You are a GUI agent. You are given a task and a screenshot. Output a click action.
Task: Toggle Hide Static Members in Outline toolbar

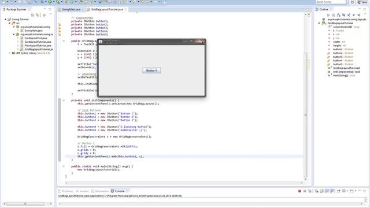coord(349,15)
